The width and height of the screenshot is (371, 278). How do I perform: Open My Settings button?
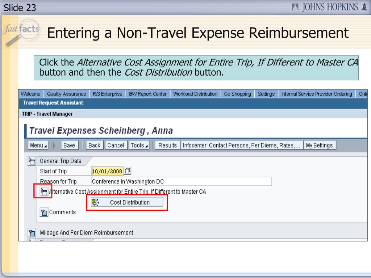[320, 146]
